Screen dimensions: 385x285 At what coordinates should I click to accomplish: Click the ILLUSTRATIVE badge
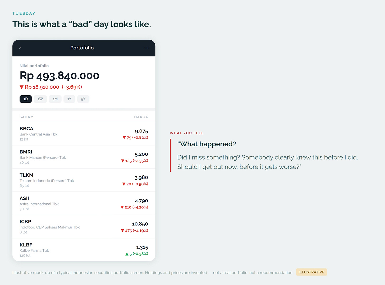tap(311, 272)
